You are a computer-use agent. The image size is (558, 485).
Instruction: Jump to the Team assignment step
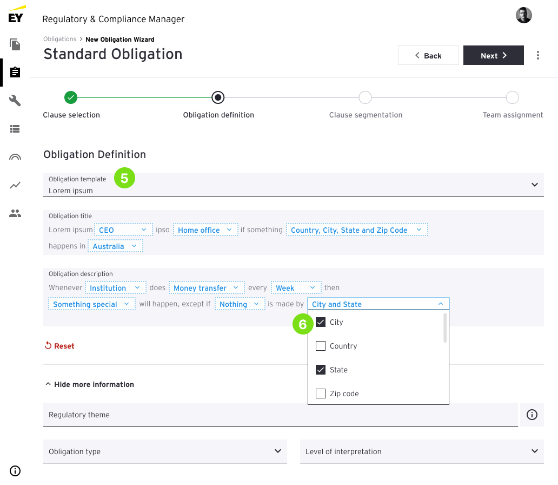point(512,97)
